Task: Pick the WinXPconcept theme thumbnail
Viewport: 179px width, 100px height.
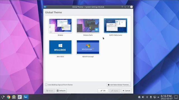Action: 88,47
